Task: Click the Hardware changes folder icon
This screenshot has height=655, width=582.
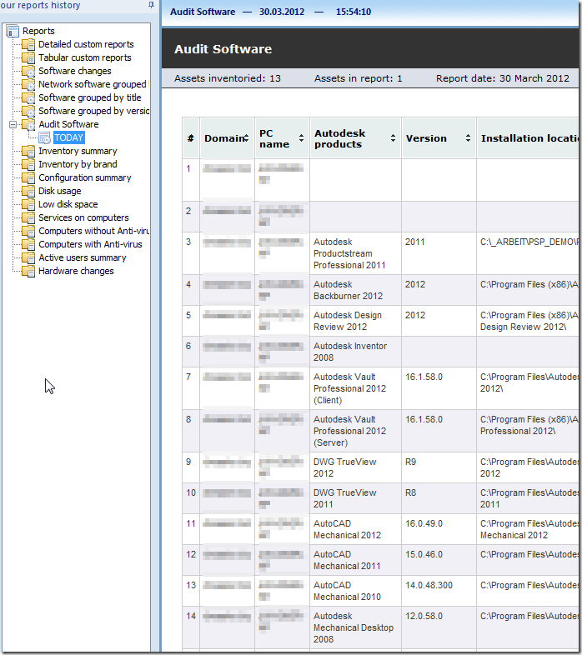Action: [28, 271]
